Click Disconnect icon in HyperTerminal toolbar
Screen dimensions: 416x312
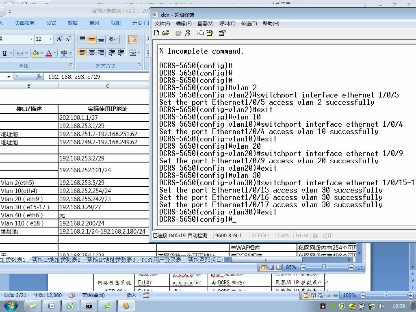click(x=188, y=33)
